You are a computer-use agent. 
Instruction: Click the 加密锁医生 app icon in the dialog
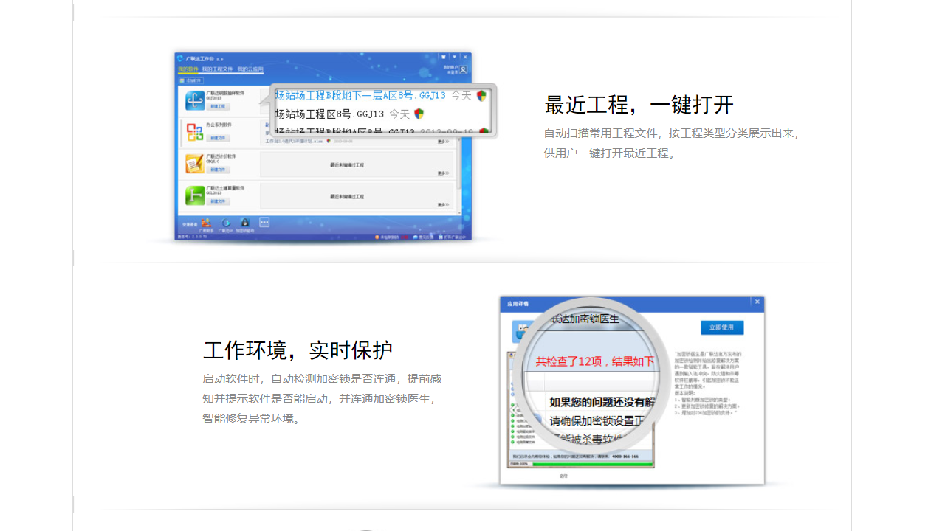[x=520, y=331]
